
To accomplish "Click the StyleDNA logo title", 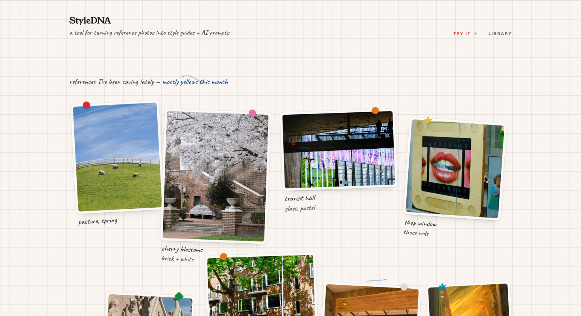I will (x=90, y=21).
